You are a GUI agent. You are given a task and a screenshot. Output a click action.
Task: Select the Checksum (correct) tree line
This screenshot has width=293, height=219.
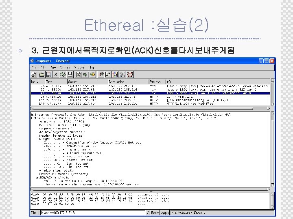63,174
